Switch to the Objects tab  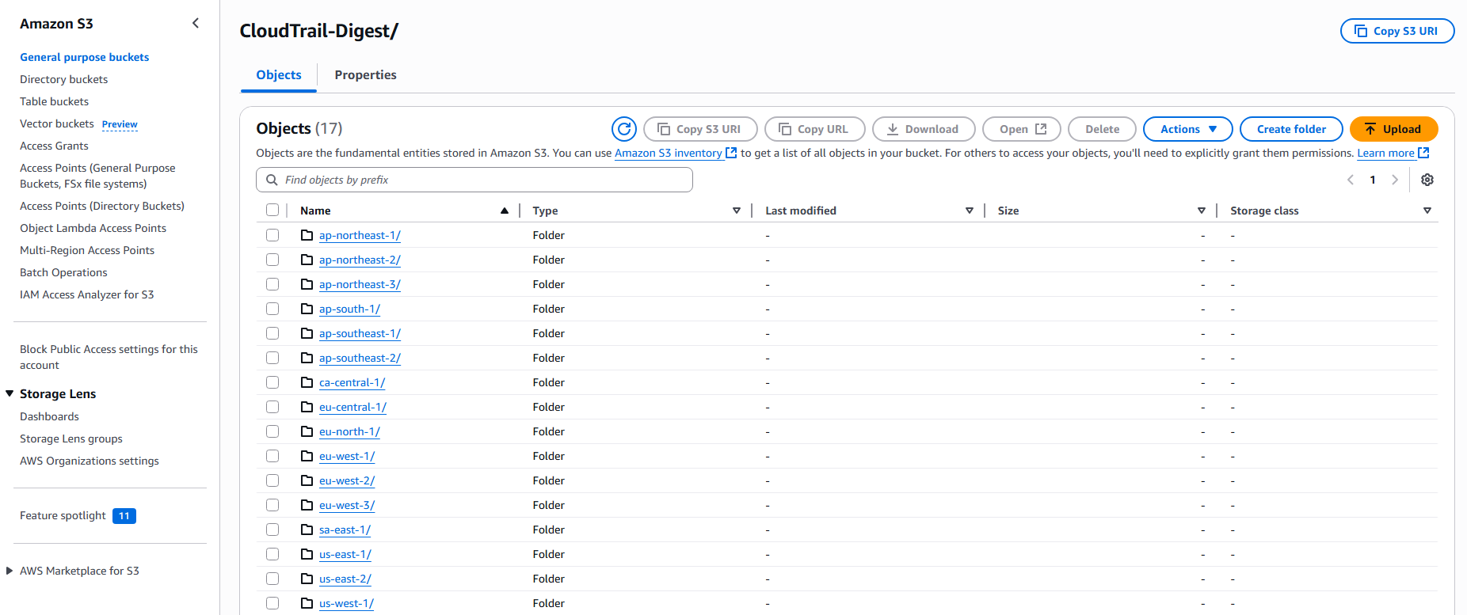pos(279,75)
